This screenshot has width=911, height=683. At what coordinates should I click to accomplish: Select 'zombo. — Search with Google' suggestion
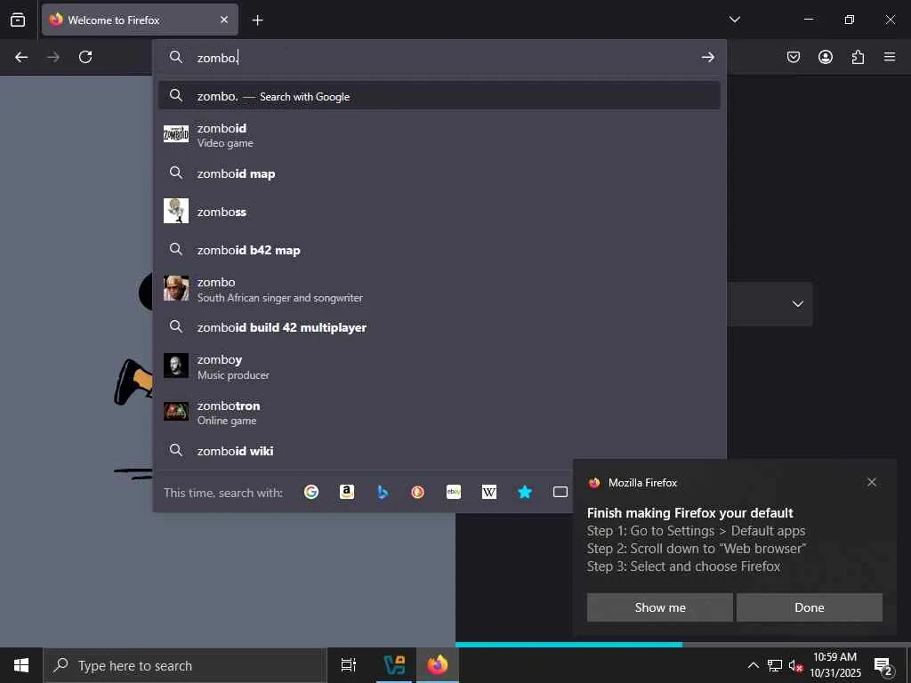coord(439,96)
